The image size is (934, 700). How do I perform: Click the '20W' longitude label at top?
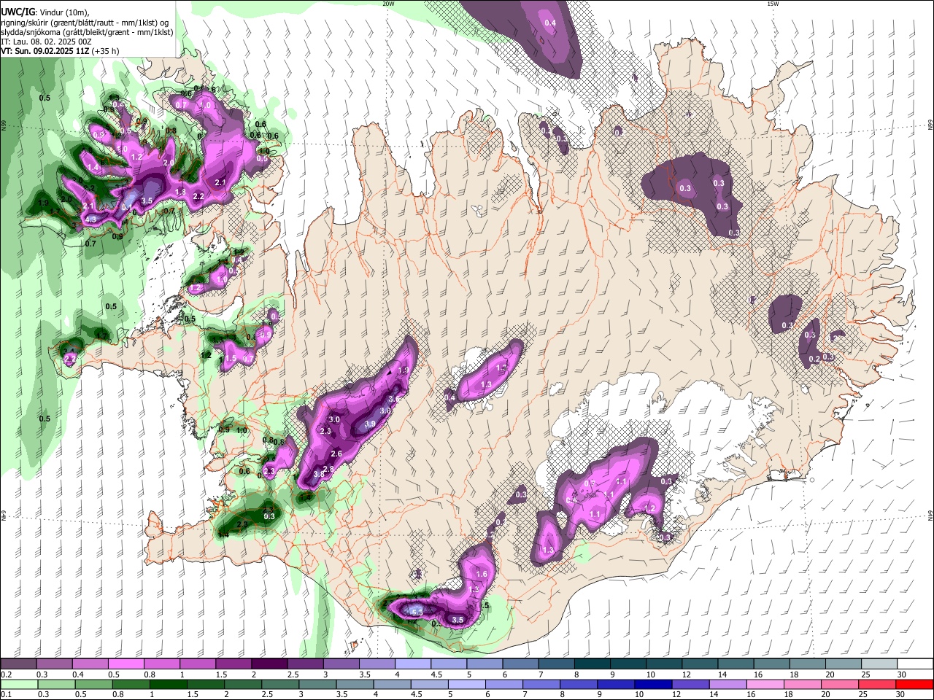pos(389,4)
